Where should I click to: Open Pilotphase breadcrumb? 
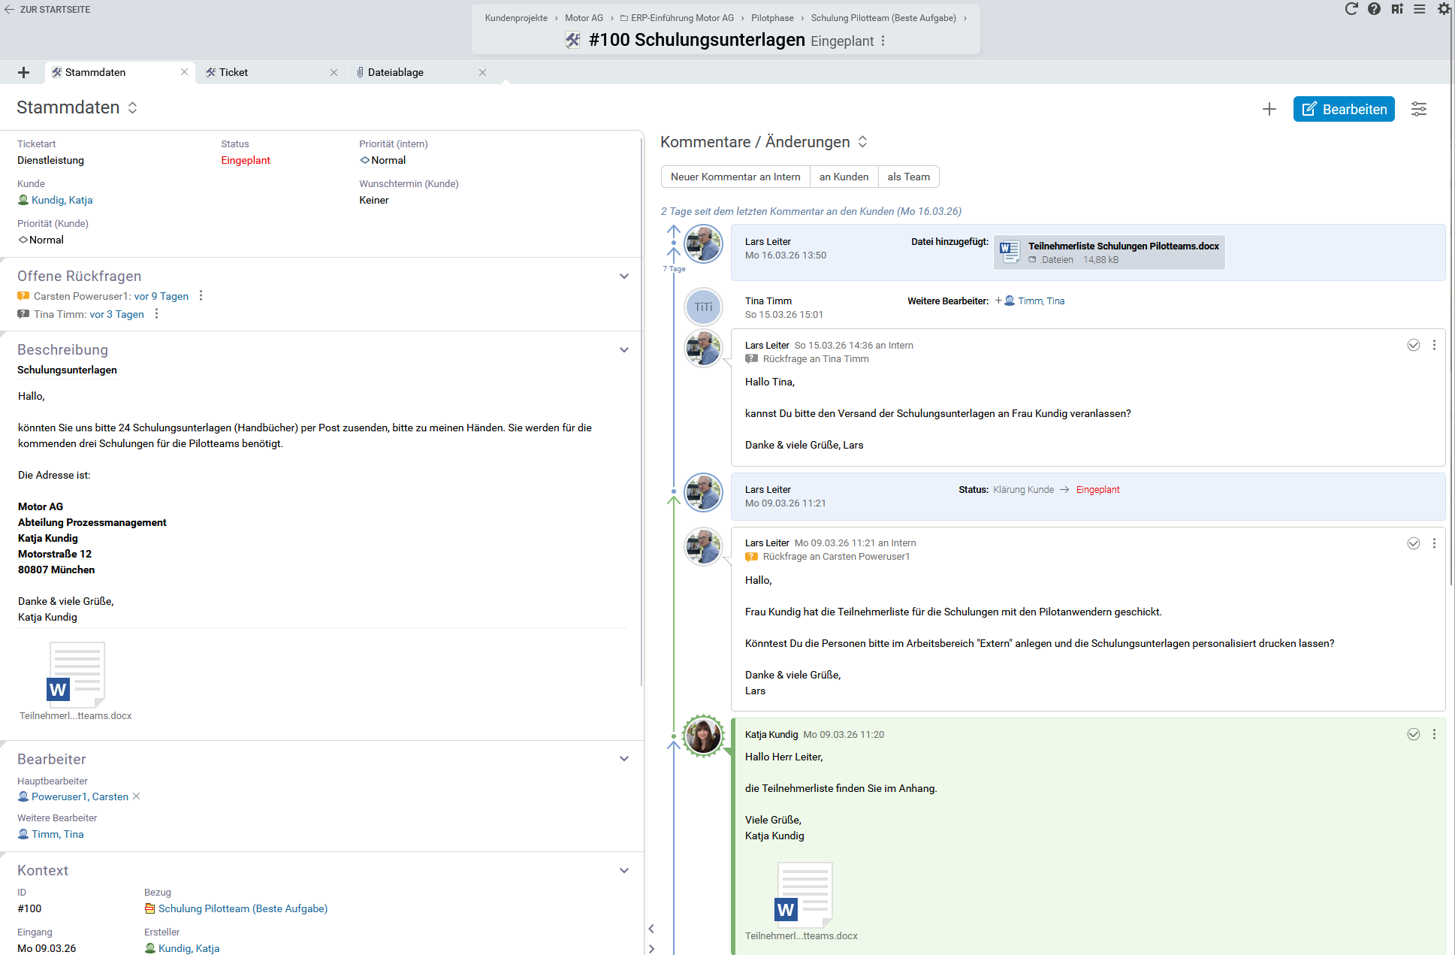772,18
